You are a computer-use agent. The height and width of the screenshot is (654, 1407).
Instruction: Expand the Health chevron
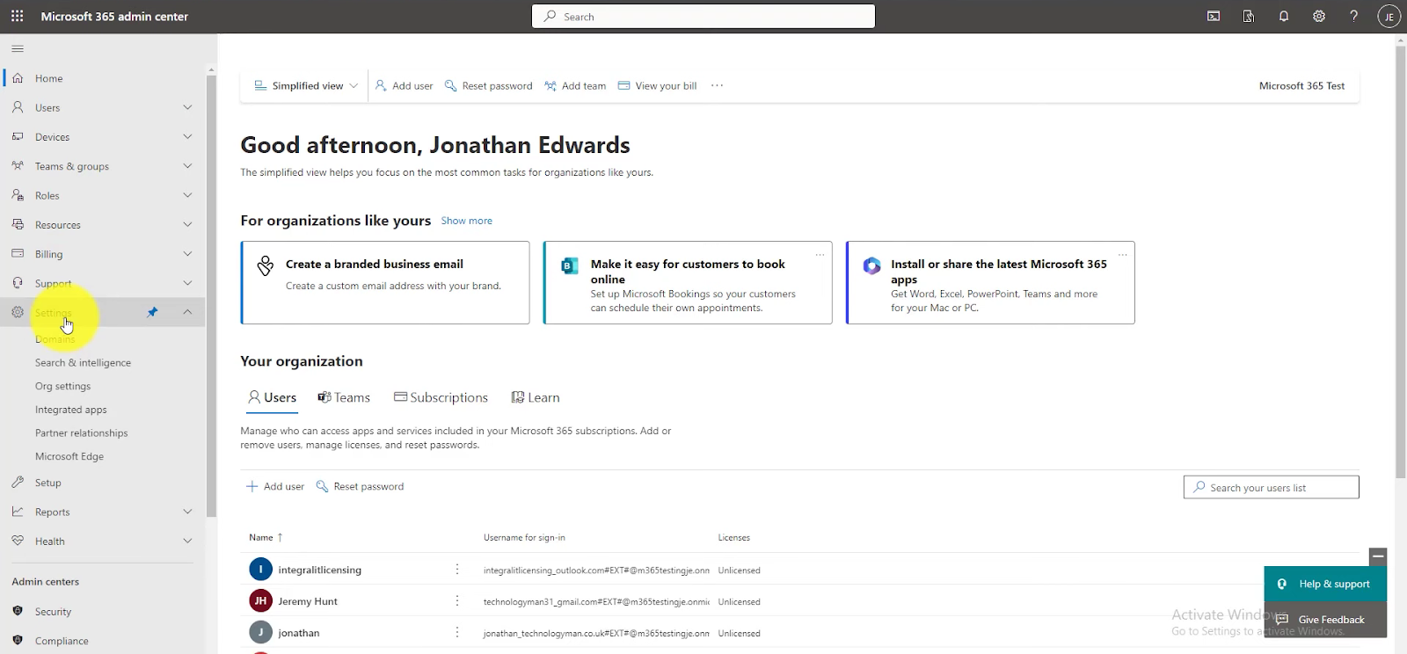tap(187, 541)
